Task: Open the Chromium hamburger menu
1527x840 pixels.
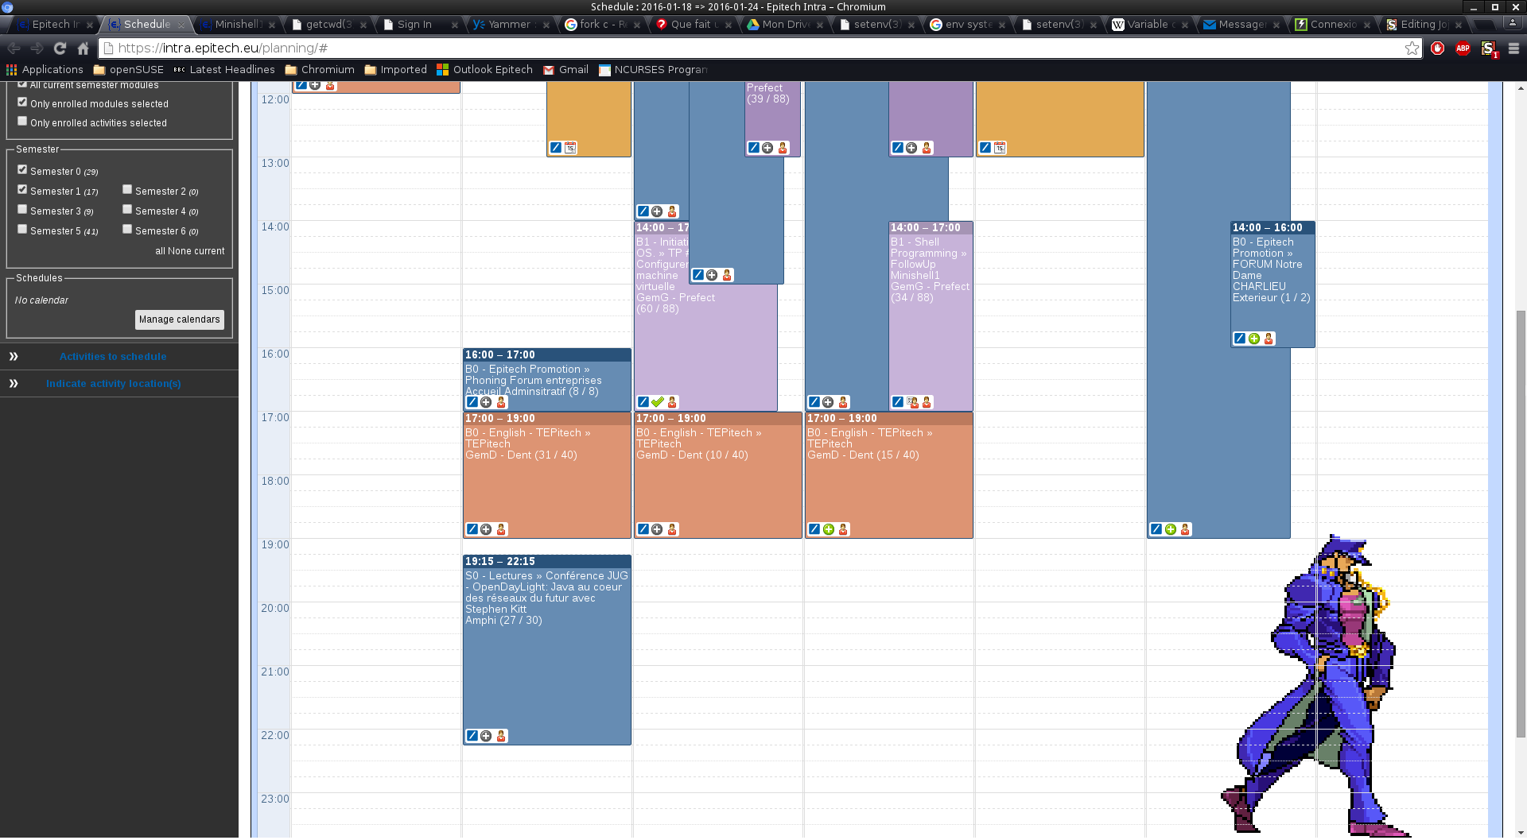Action: [x=1513, y=48]
